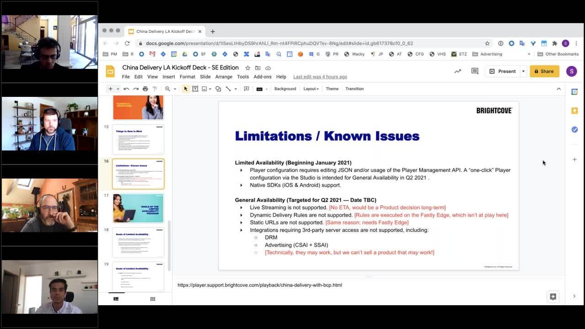Click the Undo icon
This screenshot has width=585, height=329.
tap(127, 89)
